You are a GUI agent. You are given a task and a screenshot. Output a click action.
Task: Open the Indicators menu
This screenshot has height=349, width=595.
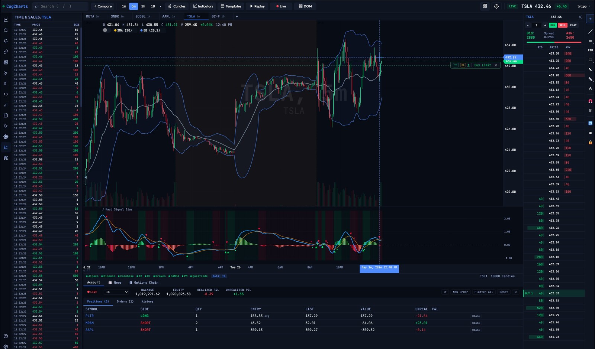pyautogui.click(x=203, y=6)
